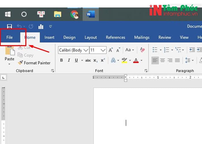
Task: Click Format Painter
Action: [x=34, y=63]
